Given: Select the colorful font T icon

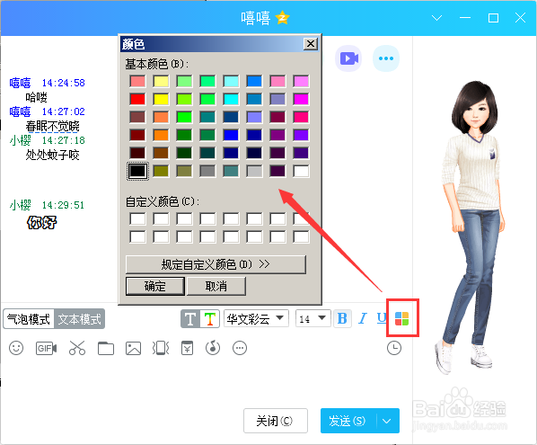Looking at the screenshot, I should [x=209, y=319].
